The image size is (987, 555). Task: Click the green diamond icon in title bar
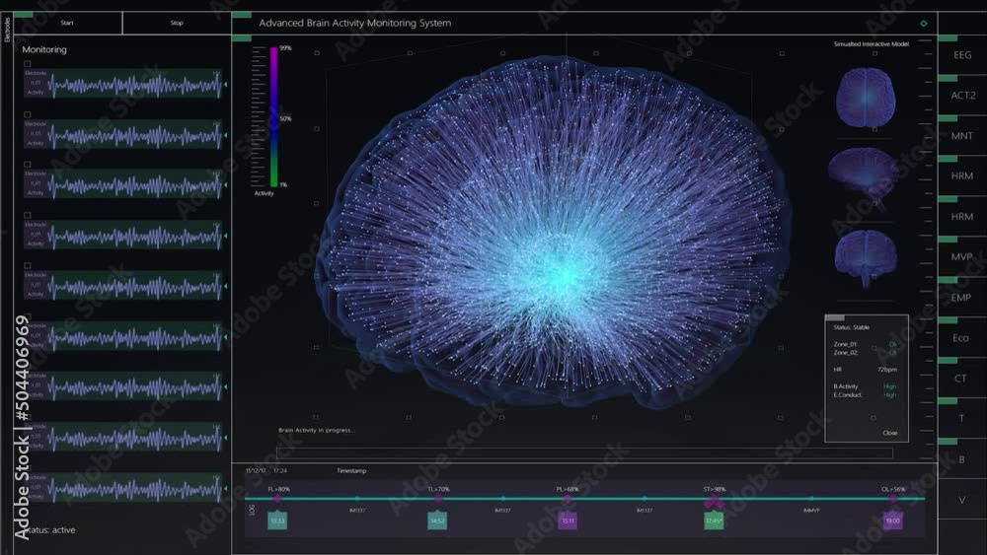click(924, 24)
